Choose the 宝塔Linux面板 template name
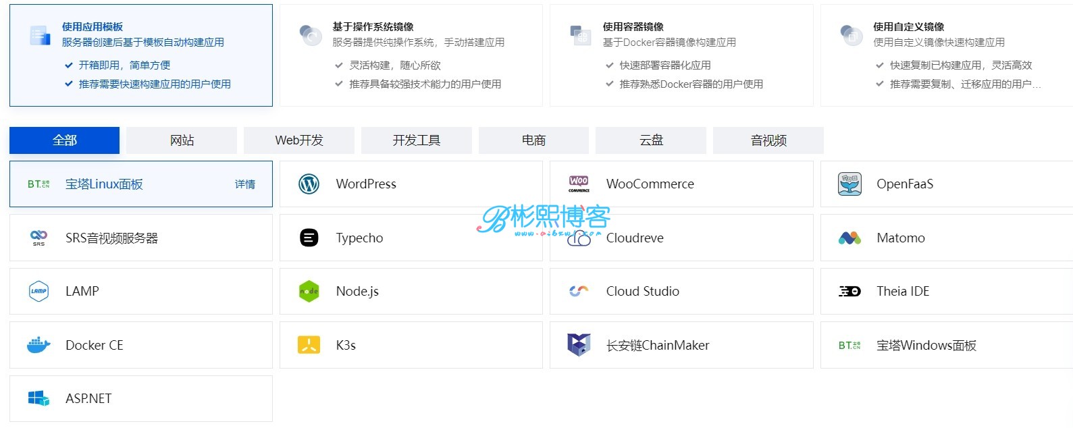 tap(104, 184)
